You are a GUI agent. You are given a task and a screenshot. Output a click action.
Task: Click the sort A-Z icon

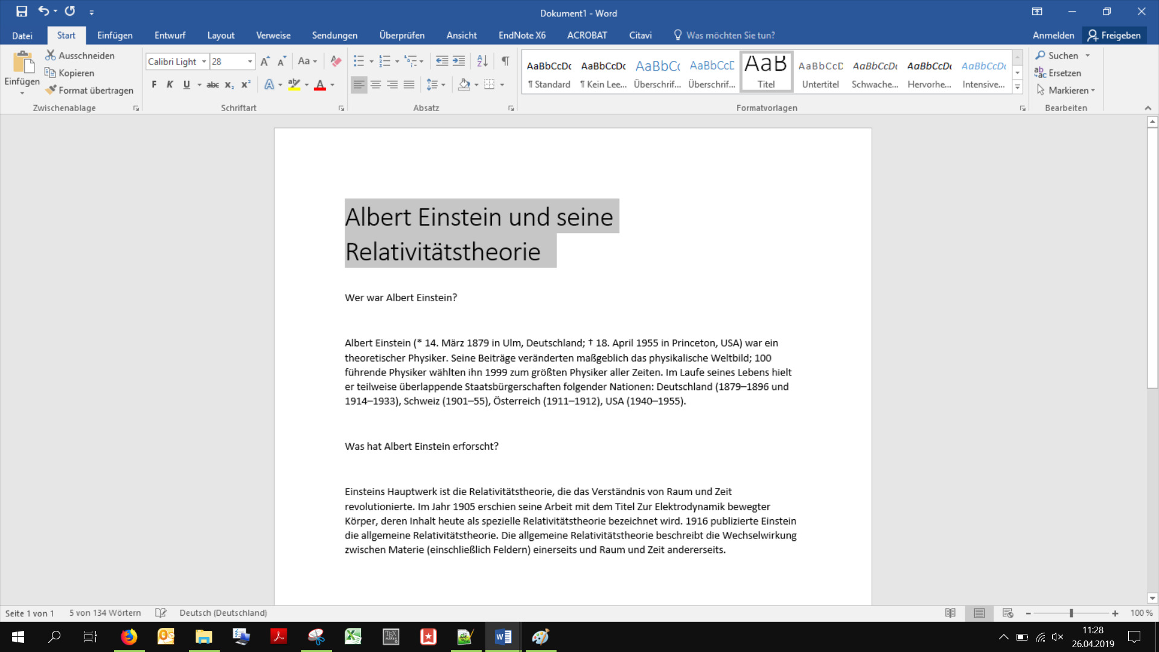point(482,61)
